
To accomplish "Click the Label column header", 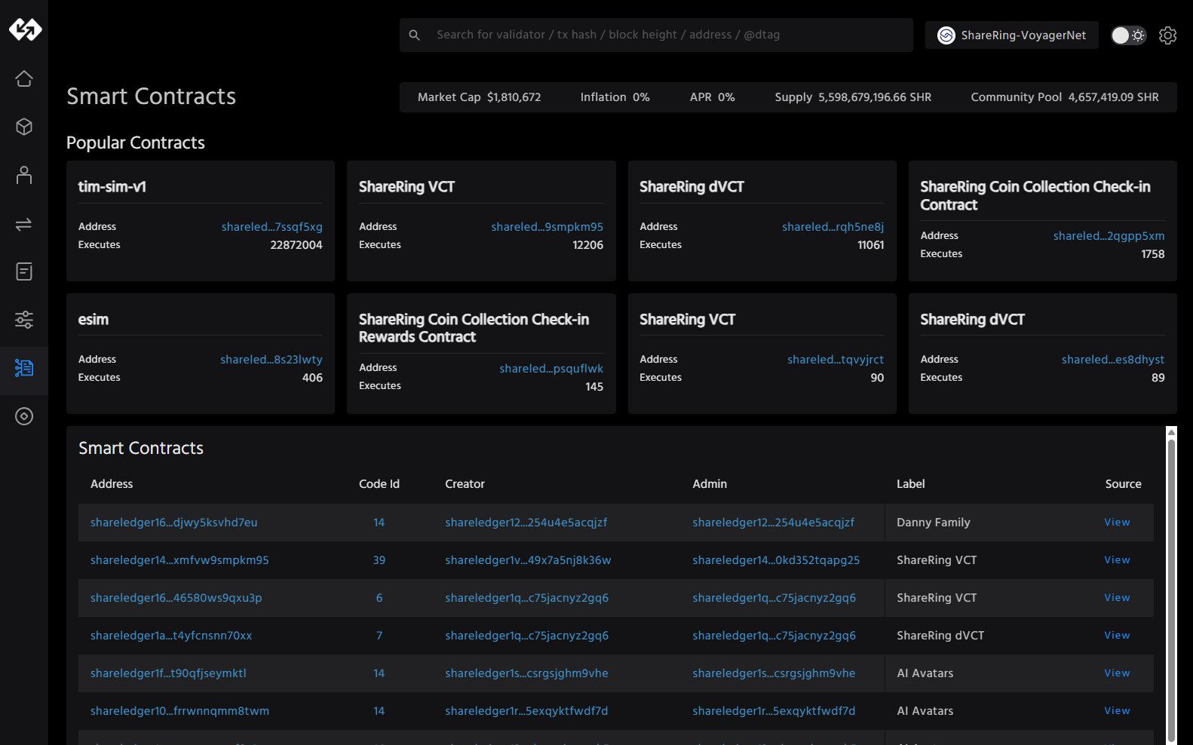I will [x=911, y=484].
